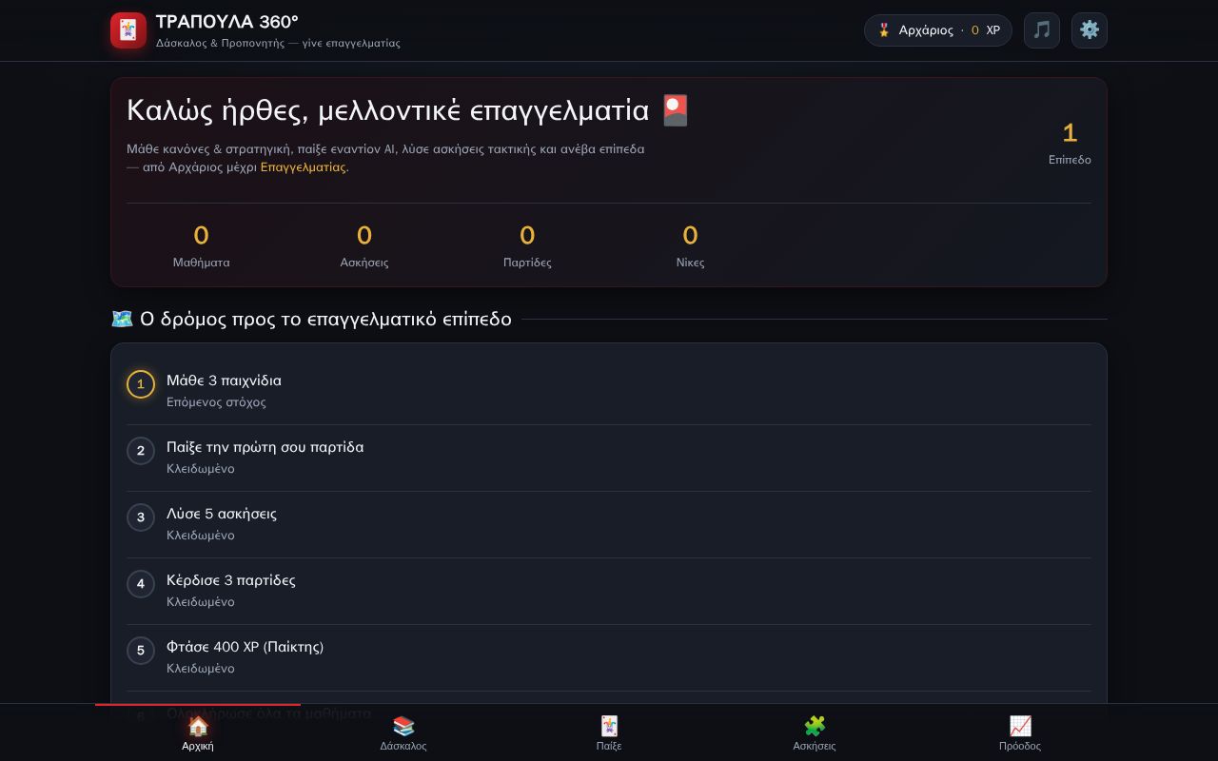1218x761 pixels.
Task: Click the house icon in bottom navigation
Action: tap(198, 727)
